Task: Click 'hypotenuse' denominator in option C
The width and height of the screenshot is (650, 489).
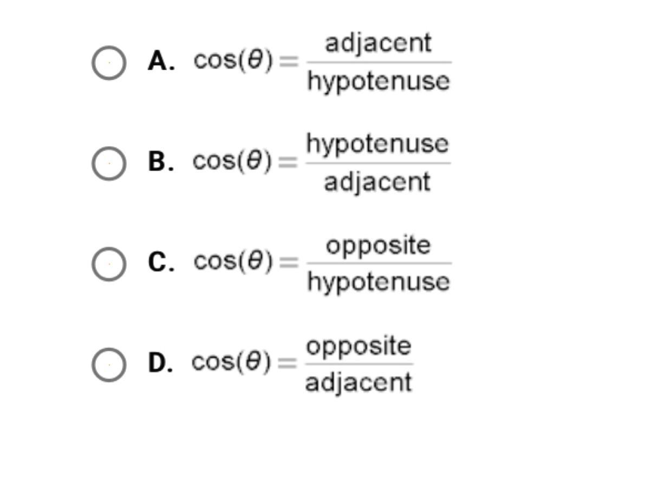Action: (x=379, y=282)
